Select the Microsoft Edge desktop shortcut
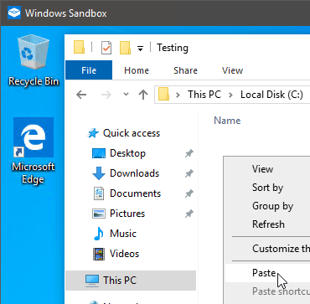Image resolution: width=310 pixels, height=304 pixels. coord(34,151)
